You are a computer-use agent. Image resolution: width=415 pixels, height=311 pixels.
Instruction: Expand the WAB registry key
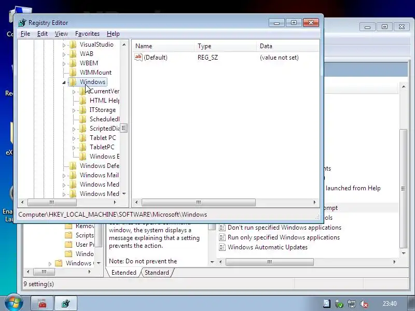coord(64,54)
